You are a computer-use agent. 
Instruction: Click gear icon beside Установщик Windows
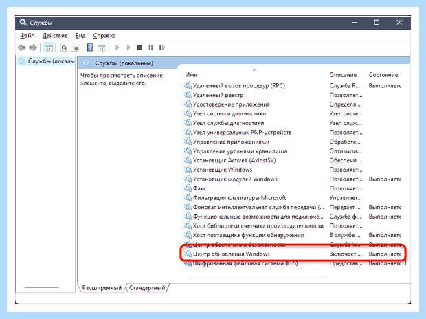tap(188, 169)
